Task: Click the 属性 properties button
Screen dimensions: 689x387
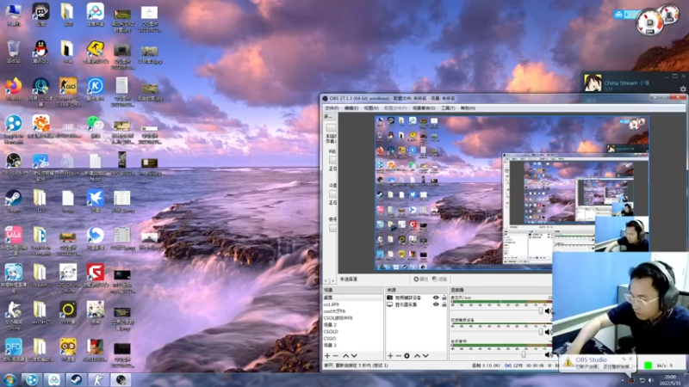Action: 420,279
